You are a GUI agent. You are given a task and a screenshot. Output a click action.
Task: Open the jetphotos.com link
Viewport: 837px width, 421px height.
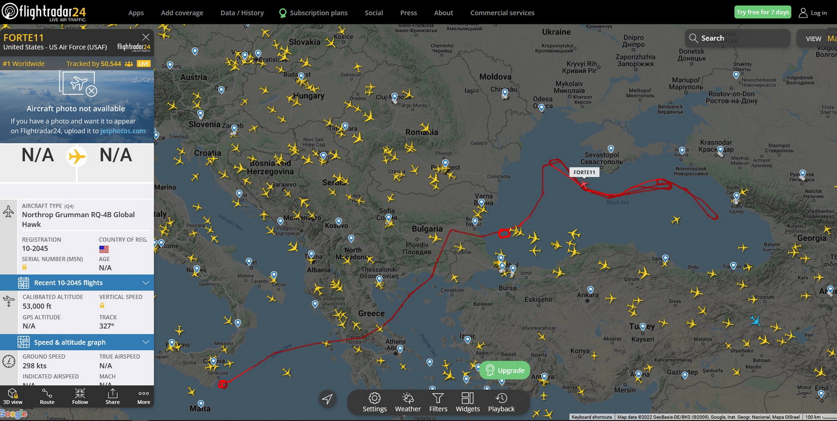point(123,131)
